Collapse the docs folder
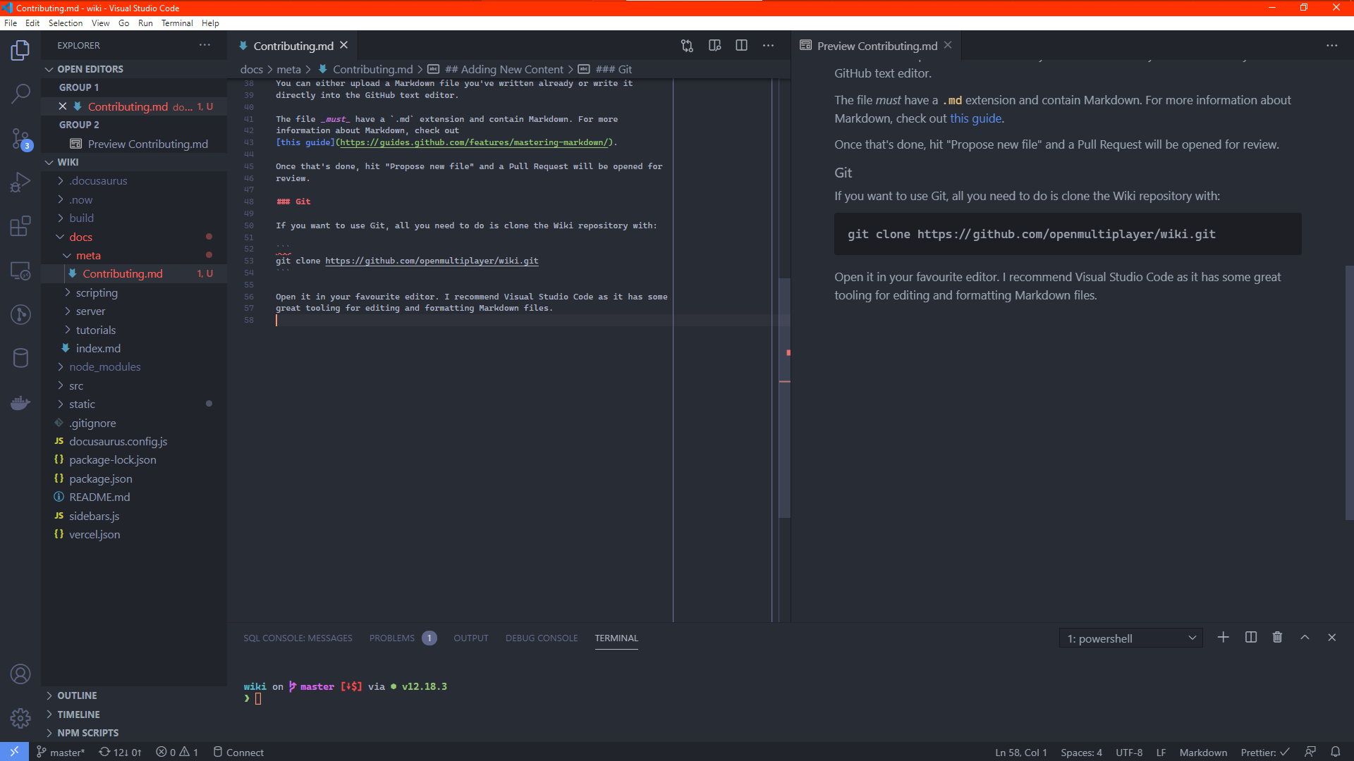The width and height of the screenshot is (1354, 761). (80, 237)
